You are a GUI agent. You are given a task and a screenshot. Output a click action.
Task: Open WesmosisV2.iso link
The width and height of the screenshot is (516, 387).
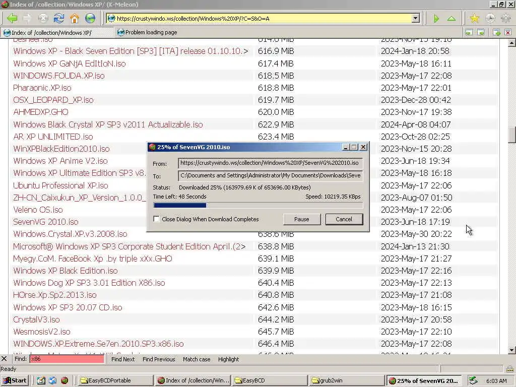click(41, 332)
